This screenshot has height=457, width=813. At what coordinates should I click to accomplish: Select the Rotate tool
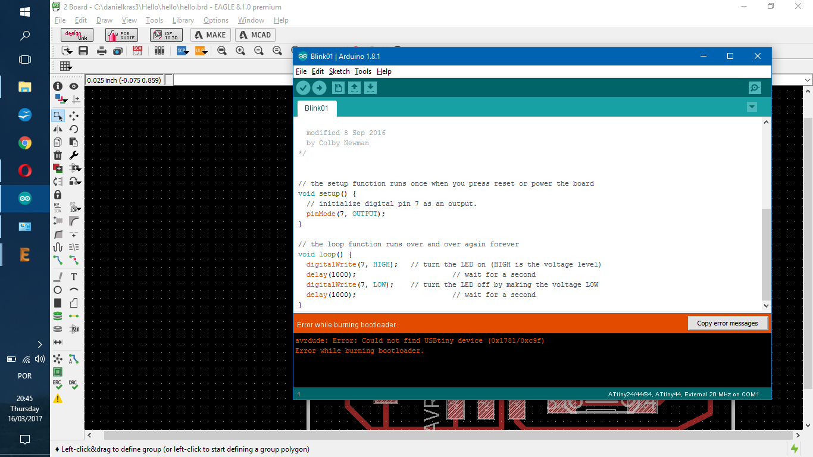tap(74, 129)
